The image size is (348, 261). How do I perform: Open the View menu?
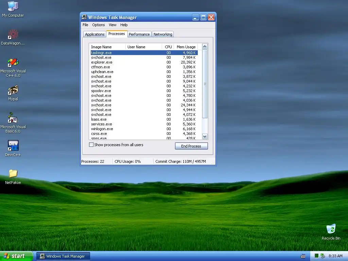coord(112,25)
